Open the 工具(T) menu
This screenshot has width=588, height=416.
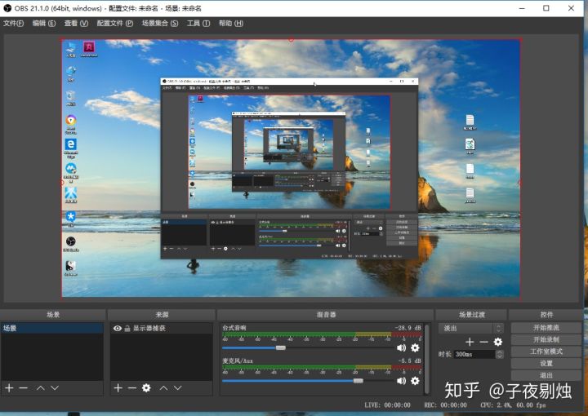198,24
